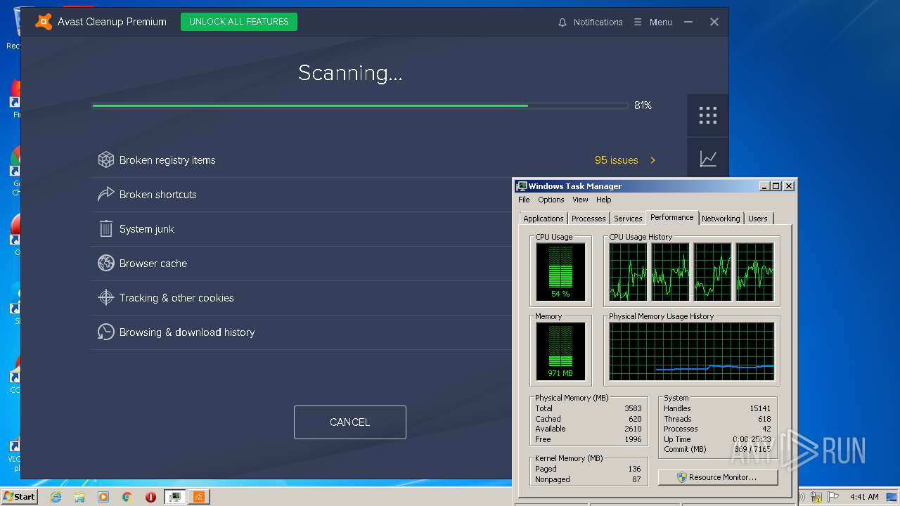This screenshot has width=900, height=506.
Task: Click the Broken registry items cube icon
Action: click(x=106, y=160)
